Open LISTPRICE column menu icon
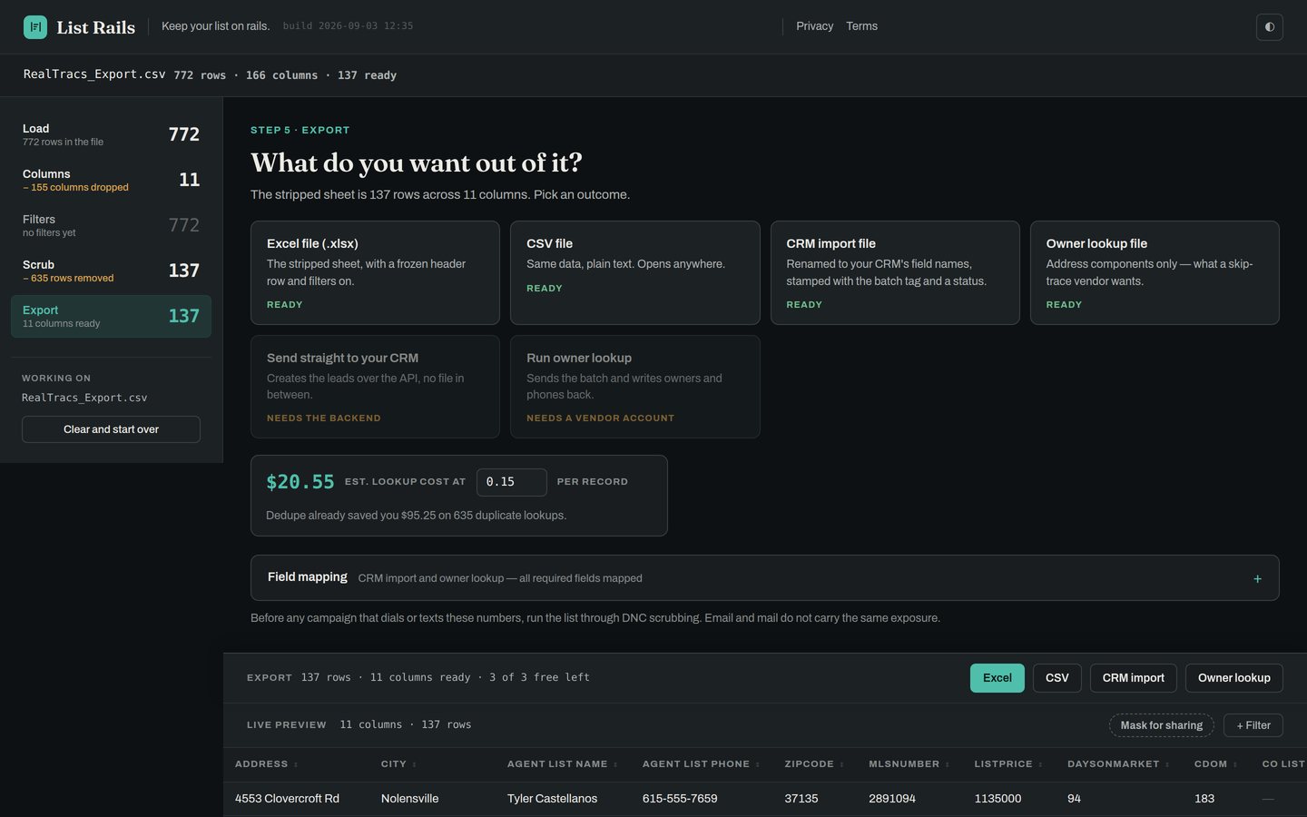Screen dimensions: 1307x817 click(1040, 764)
